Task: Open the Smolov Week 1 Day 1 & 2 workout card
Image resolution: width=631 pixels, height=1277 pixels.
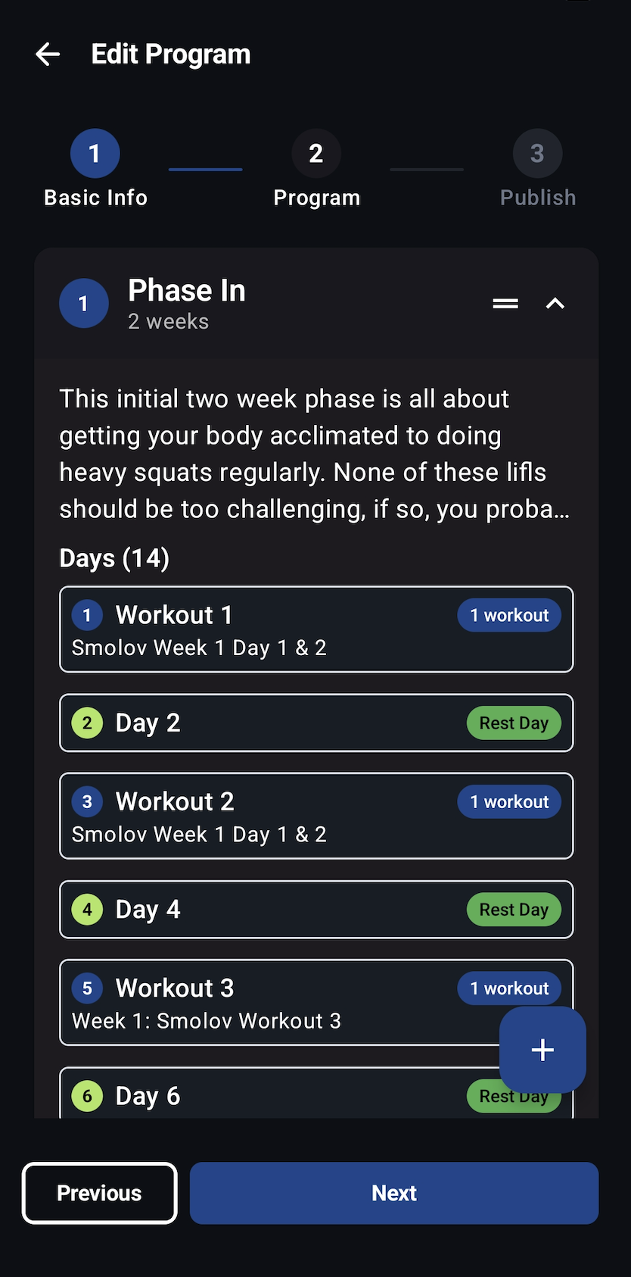Action: [316, 629]
